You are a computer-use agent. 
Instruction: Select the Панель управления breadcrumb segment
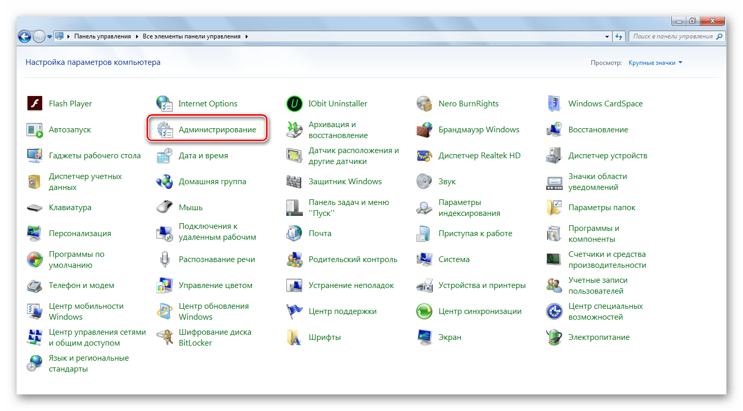click(x=103, y=37)
